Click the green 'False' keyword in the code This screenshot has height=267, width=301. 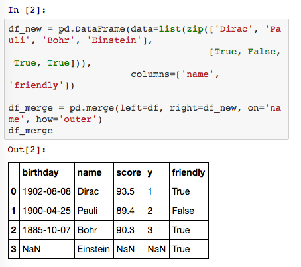[x=261, y=52]
